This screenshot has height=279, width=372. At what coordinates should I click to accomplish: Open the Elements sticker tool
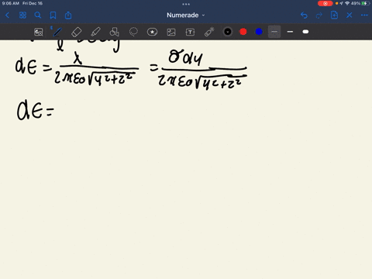pos(152,32)
